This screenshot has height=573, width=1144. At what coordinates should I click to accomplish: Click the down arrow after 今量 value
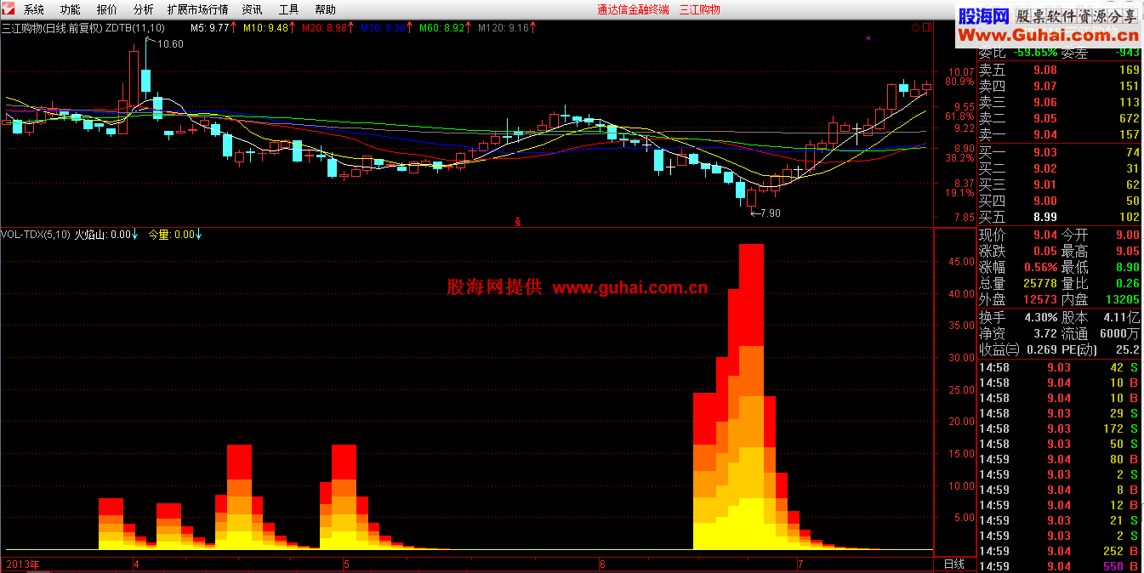click(198, 234)
